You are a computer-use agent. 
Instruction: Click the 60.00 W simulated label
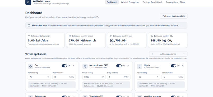pyautogui.click(x=151, y=67)
